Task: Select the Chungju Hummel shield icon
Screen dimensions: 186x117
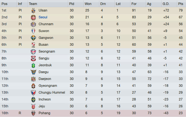Action: (33, 93)
